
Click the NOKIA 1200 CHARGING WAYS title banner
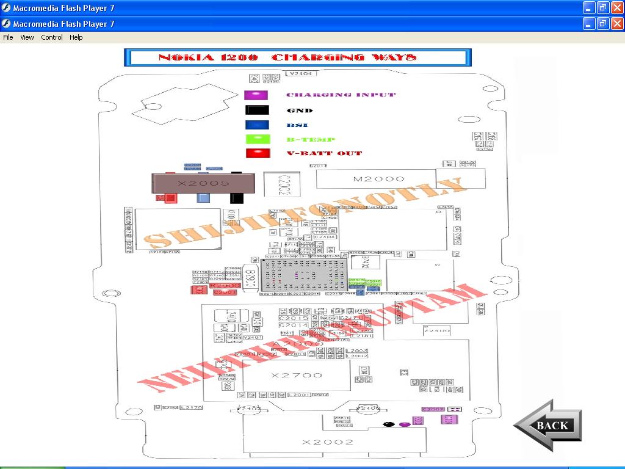click(x=298, y=57)
